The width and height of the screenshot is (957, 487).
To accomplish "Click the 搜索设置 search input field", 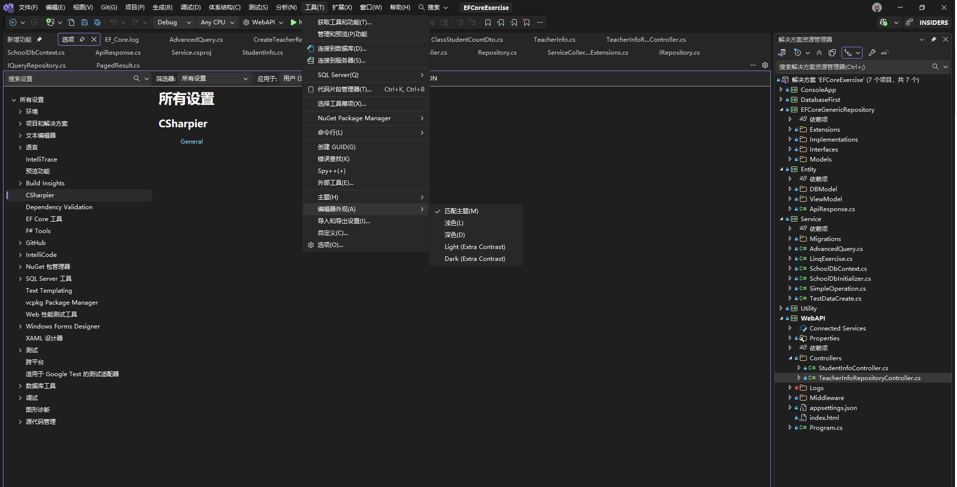I will point(70,79).
